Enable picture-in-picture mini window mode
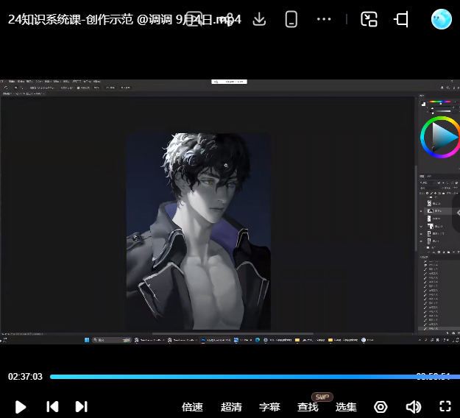This screenshot has width=460, height=418. 369,19
